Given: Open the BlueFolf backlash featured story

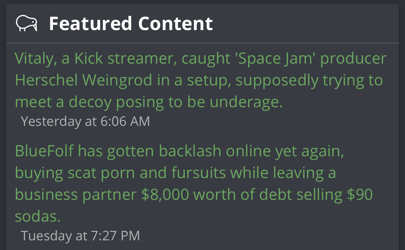Looking at the screenshot, I should [x=180, y=173].
